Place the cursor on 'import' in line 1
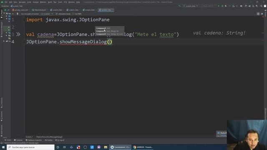 [x=34, y=20]
